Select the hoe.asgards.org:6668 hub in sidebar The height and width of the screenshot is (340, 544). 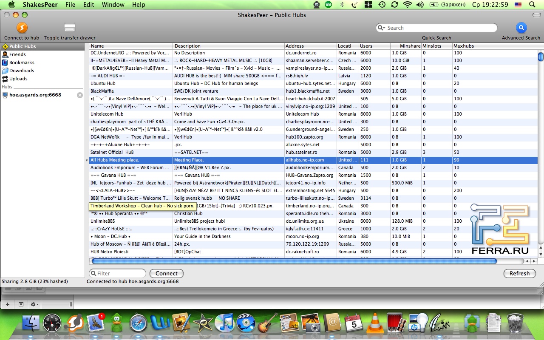tap(35, 95)
